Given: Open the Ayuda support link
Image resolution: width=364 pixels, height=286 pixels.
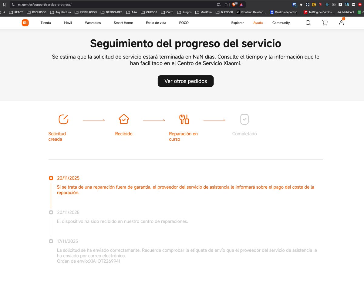Looking at the screenshot, I should pyautogui.click(x=258, y=23).
